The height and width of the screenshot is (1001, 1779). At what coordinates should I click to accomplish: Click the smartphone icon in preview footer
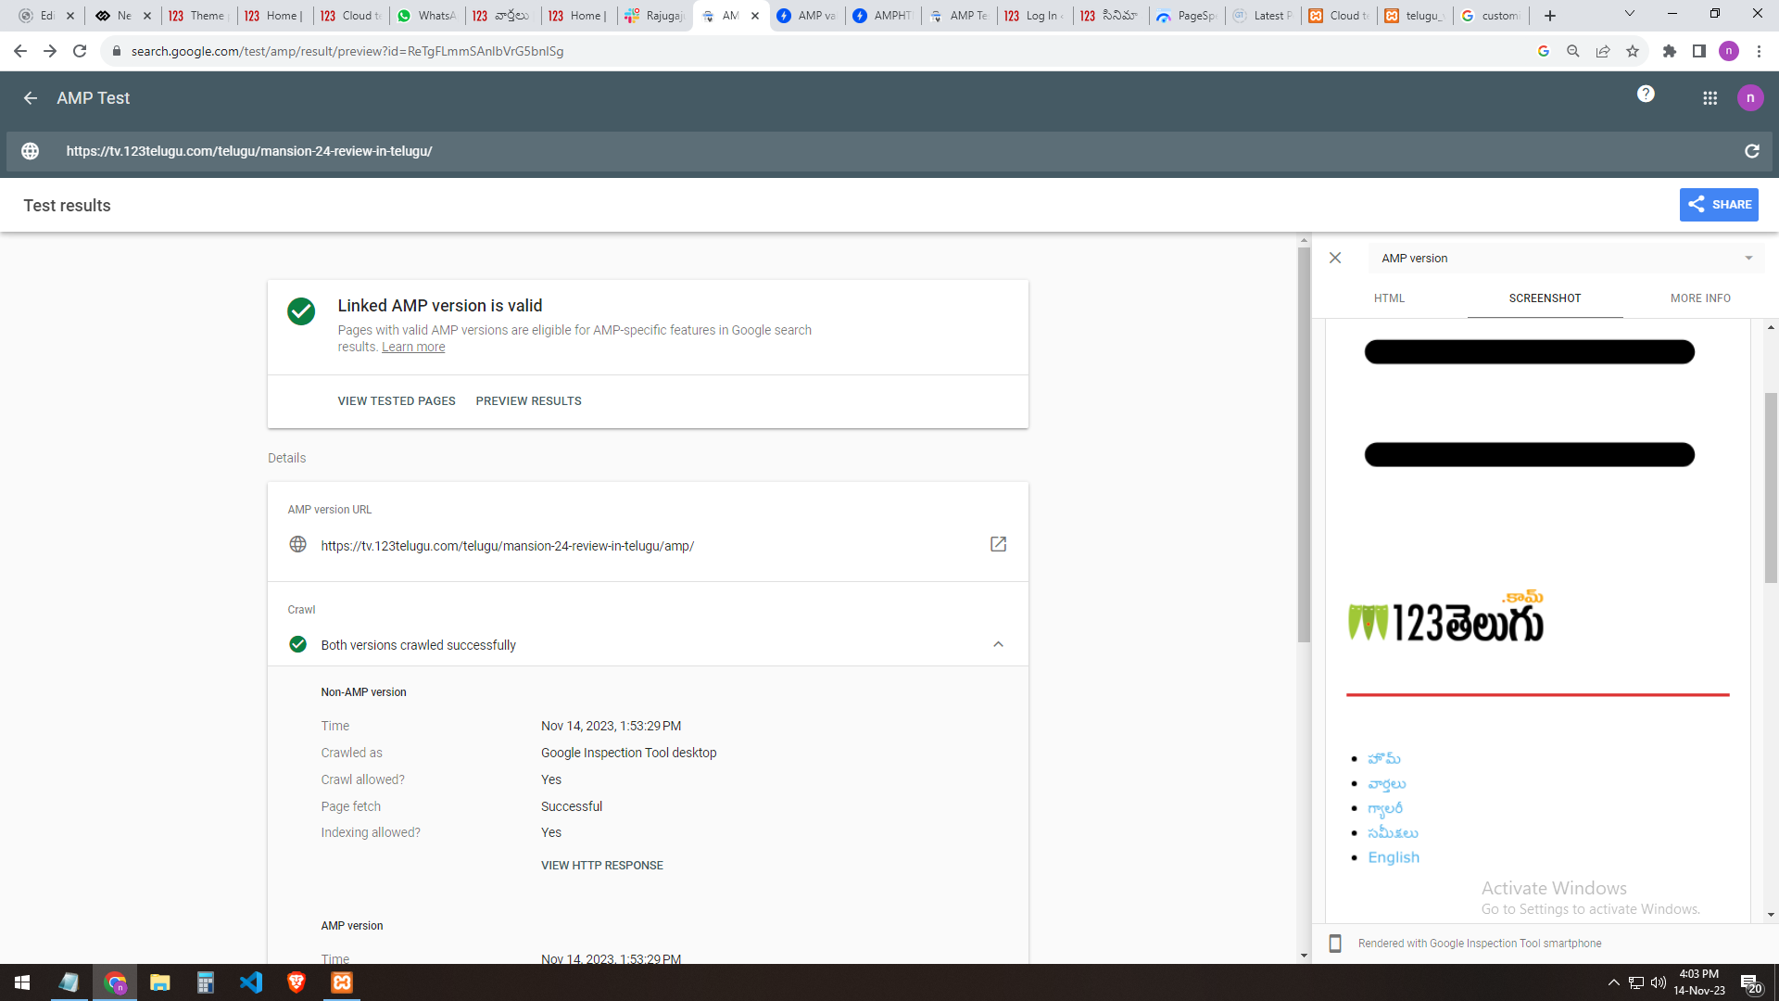1335,944
